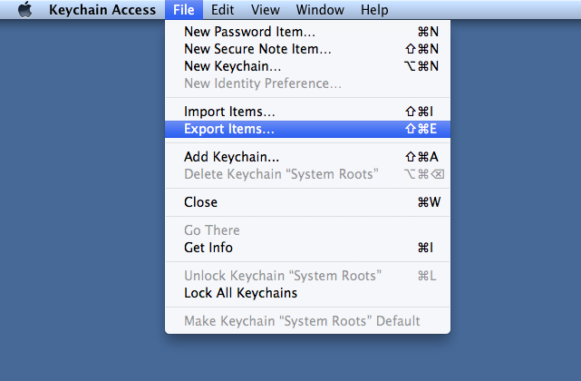The height and width of the screenshot is (381, 581).
Task: Select Import Items menu entry
Action: pyautogui.click(x=229, y=112)
